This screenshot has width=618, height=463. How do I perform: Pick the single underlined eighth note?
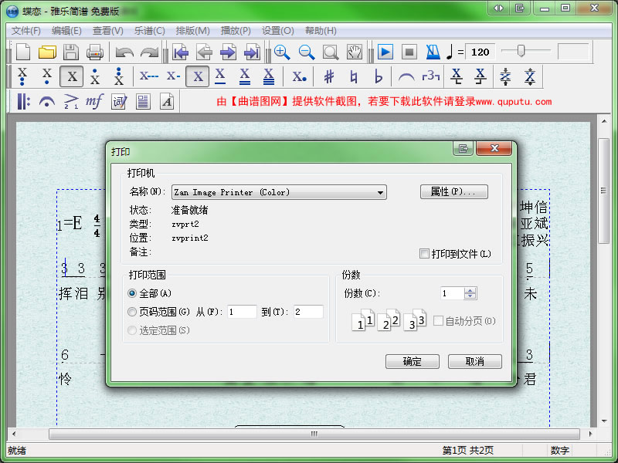pyautogui.click(x=220, y=76)
